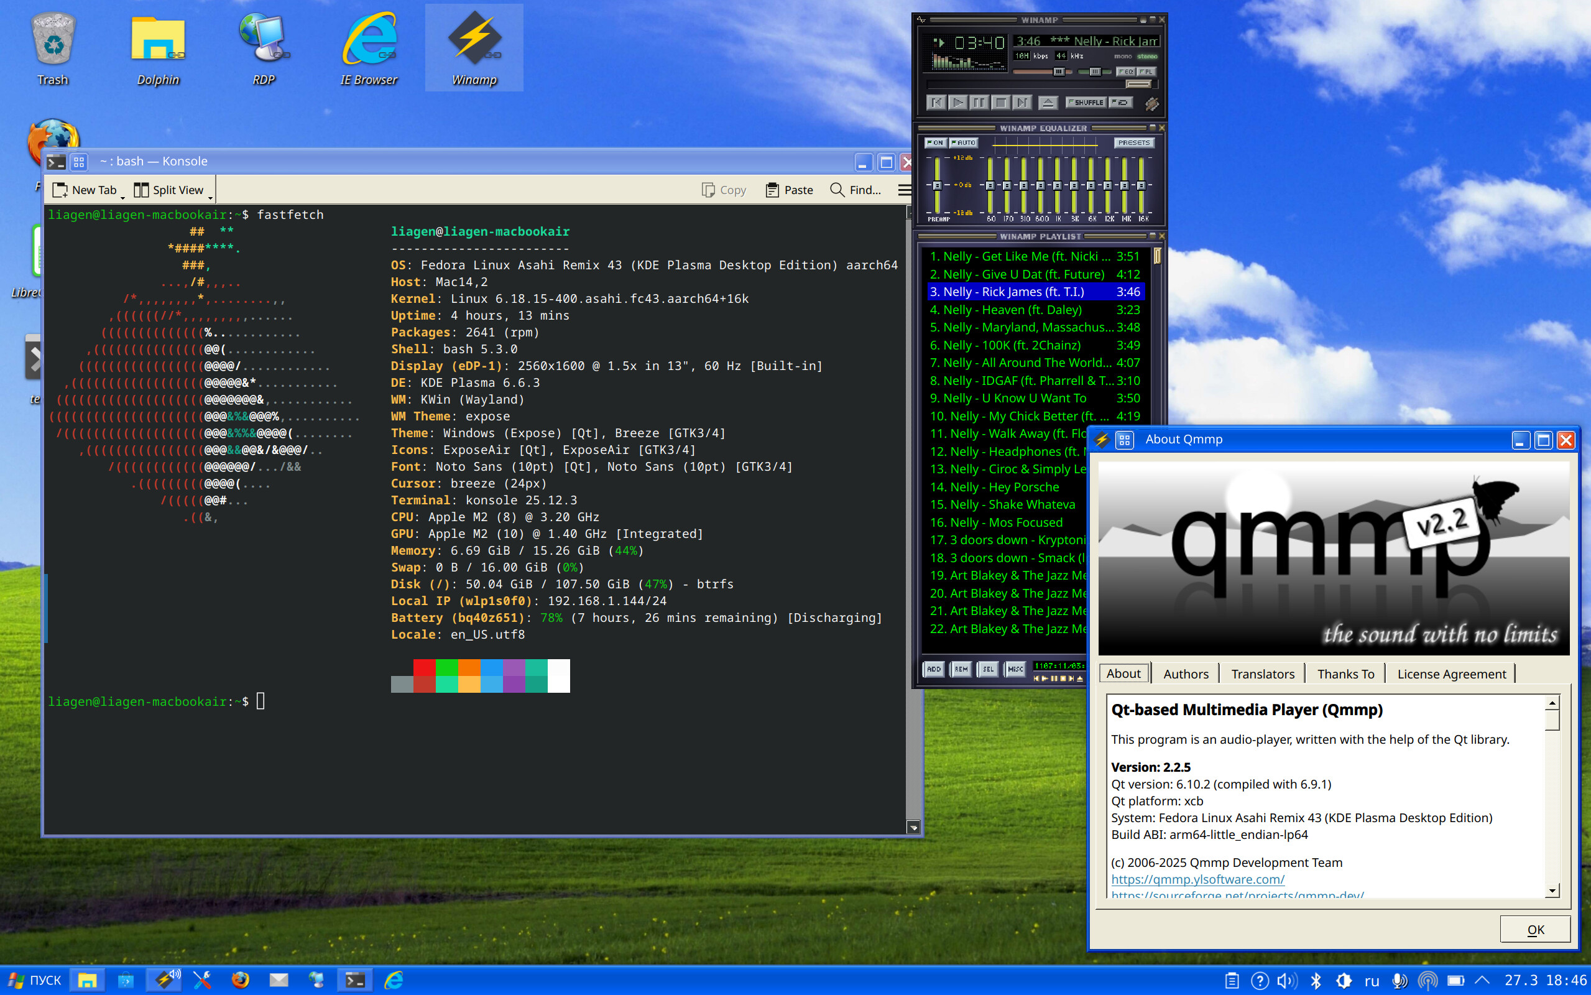This screenshot has width=1591, height=995.
Task: Open the playlist MISC menu
Action: tap(1015, 669)
